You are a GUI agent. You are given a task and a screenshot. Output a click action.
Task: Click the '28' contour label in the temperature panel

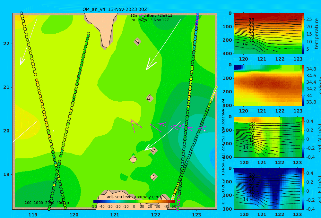(251, 20)
